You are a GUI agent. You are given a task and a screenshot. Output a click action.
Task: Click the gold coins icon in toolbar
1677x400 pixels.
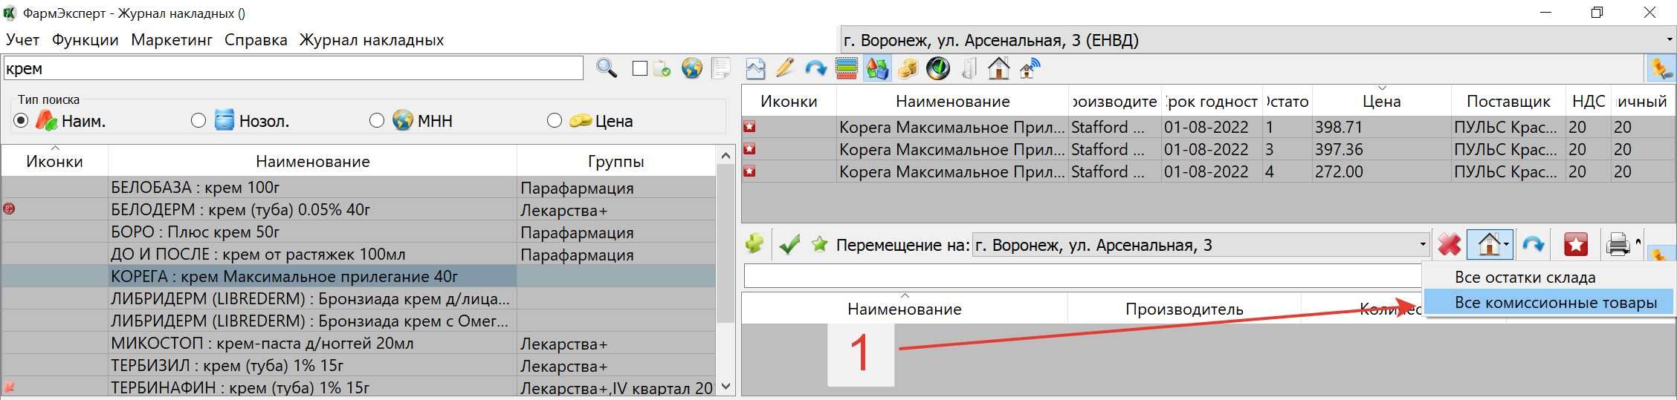[907, 69]
